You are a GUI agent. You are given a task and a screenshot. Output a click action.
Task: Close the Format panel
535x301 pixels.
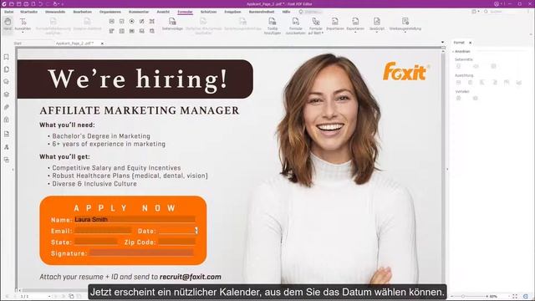coord(470,43)
